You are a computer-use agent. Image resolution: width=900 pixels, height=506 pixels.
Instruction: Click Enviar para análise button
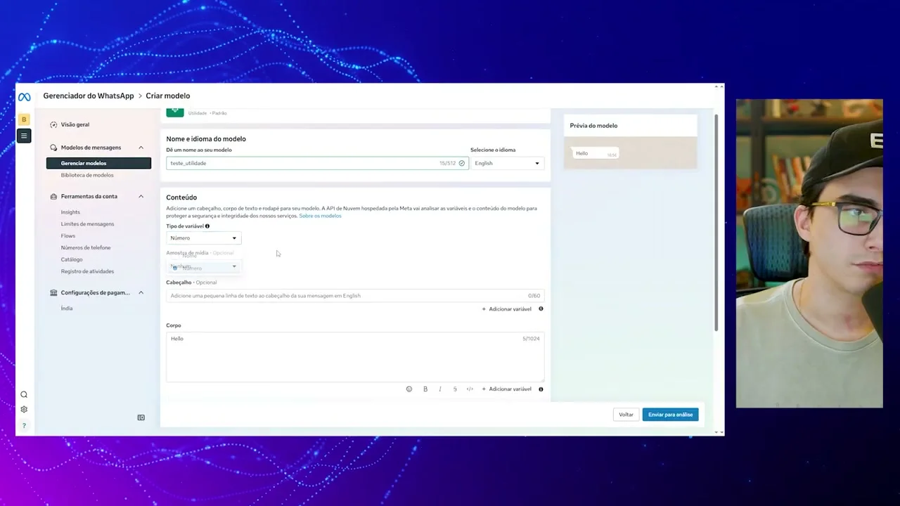point(670,415)
